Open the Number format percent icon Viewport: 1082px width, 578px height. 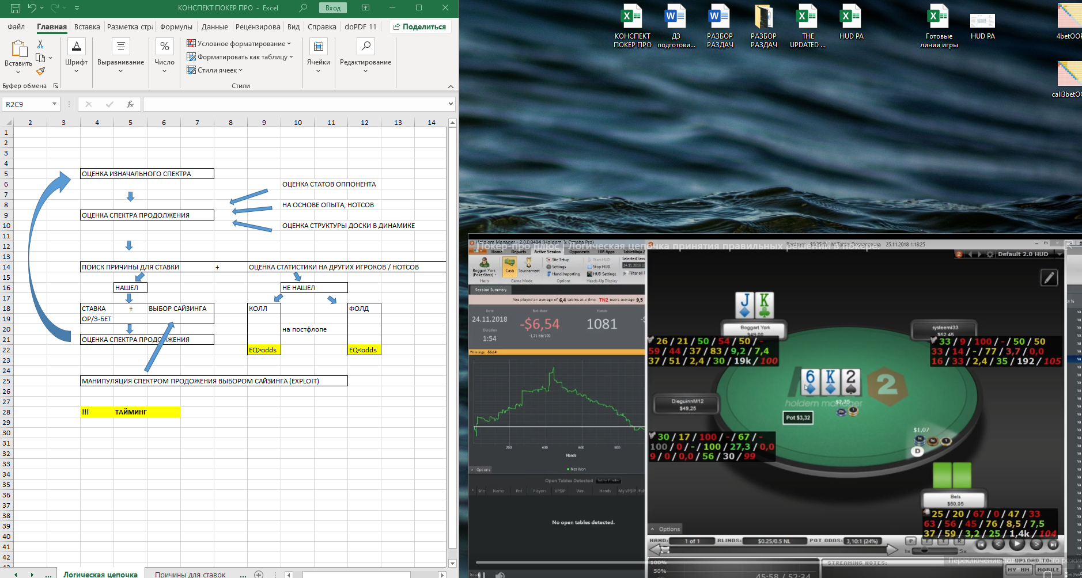click(x=164, y=47)
